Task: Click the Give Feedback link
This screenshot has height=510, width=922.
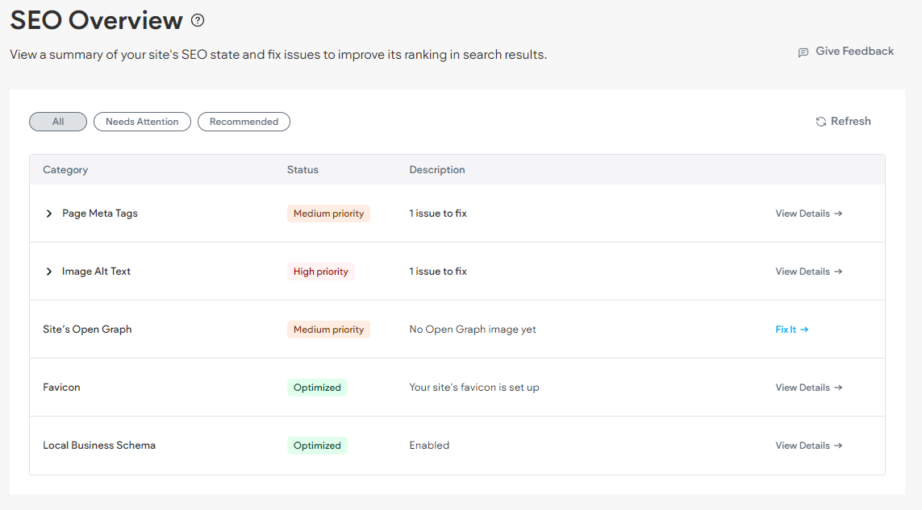Action: [x=853, y=51]
